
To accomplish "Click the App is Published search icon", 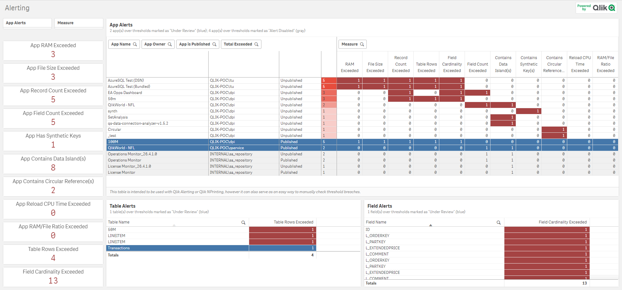I will click(x=214, y=44).
